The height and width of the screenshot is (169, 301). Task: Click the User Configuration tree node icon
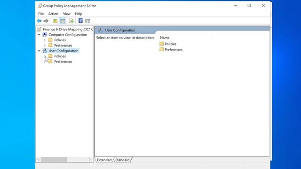pos(45,51)
